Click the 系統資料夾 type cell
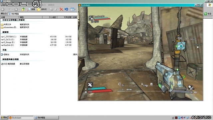Screen dimensions: 213x120 pyautogui.click(x=25, y=54)
